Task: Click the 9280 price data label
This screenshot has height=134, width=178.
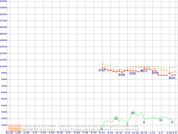Action: tap(133, 73)
